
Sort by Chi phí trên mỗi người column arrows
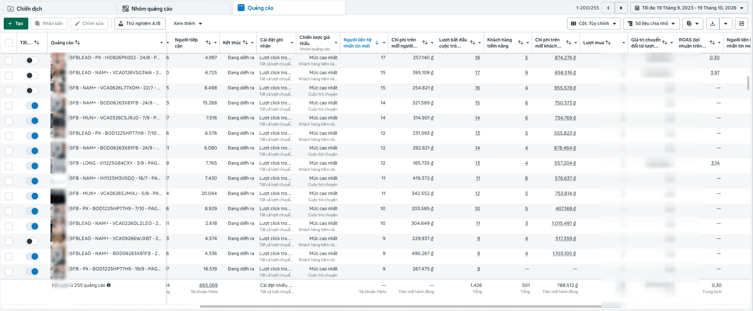(425, 43)
